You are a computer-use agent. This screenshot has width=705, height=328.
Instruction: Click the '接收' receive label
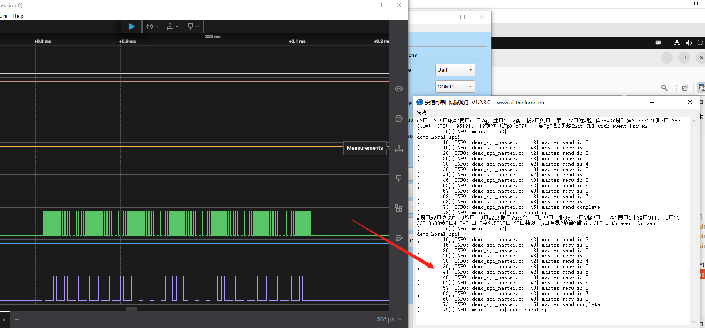click(x=422, y=113)
